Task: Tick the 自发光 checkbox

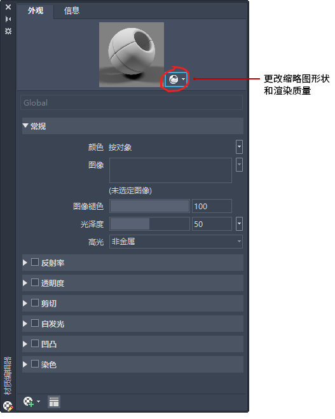Action: 35,323
